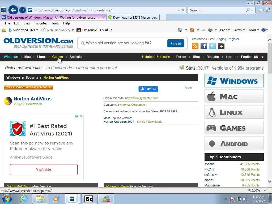Click Upload Software in the navigation bar
Image resolution: width=272 pixels, height=204 pixels.
pos(155,57)
